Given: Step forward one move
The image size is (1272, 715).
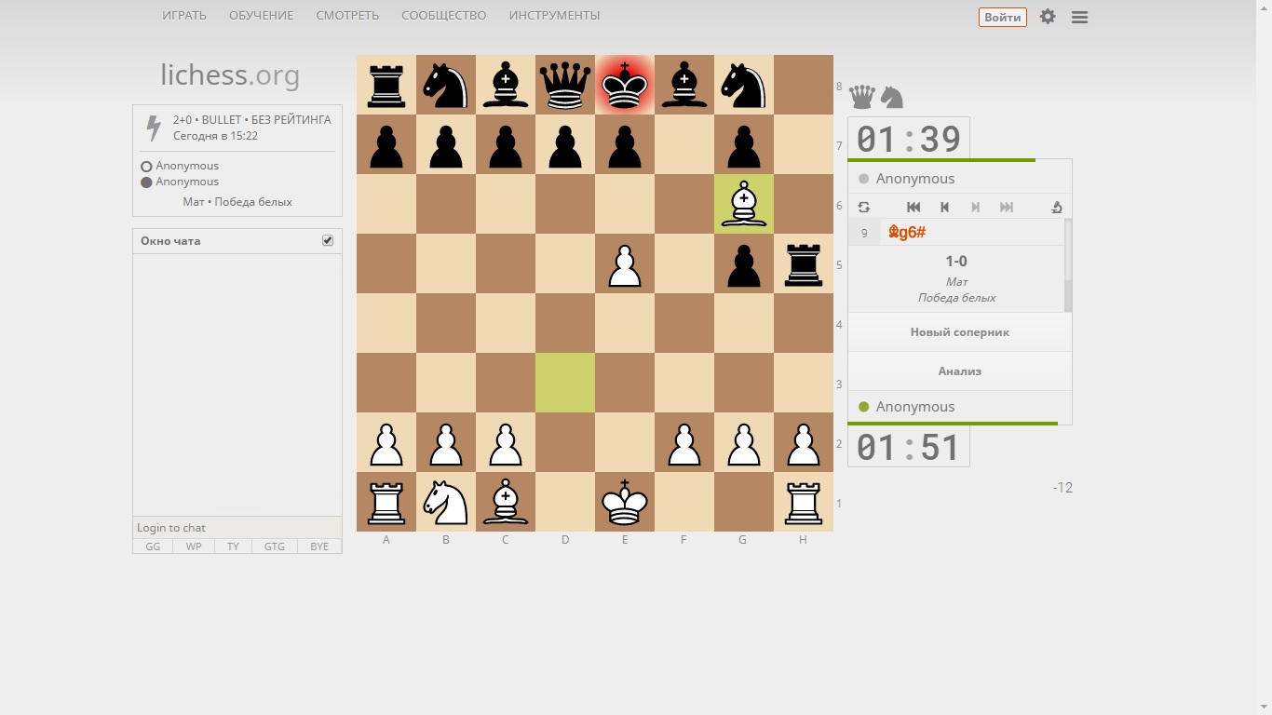Looking at the screenshot, I should (975, 208).
